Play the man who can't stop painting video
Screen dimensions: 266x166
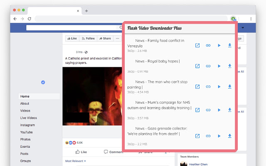pyautogui.click(x=219, y=87)
